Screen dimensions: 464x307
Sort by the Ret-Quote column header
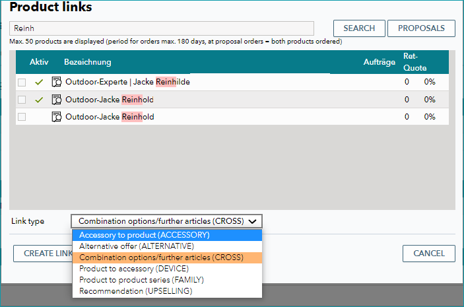point(415,62)
